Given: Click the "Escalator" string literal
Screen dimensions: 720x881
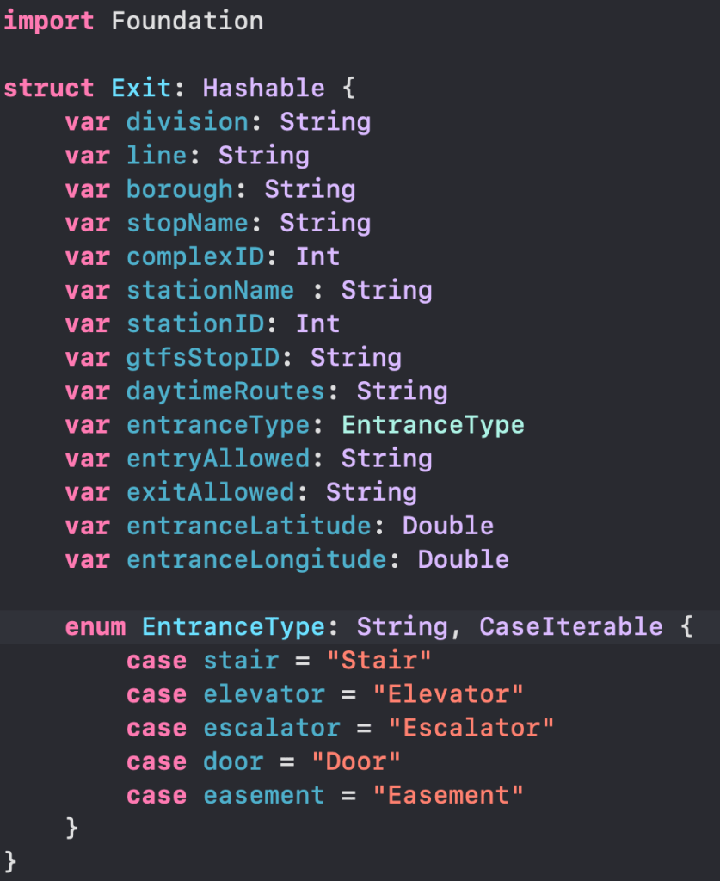Looking at the screenshot, I should point(471,728).
